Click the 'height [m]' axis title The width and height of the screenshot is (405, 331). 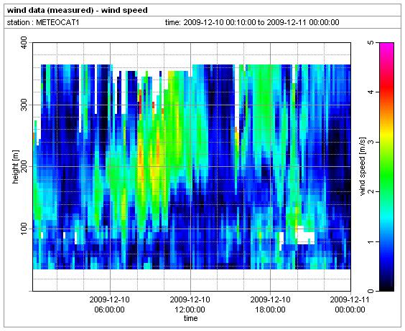(16, 167)
